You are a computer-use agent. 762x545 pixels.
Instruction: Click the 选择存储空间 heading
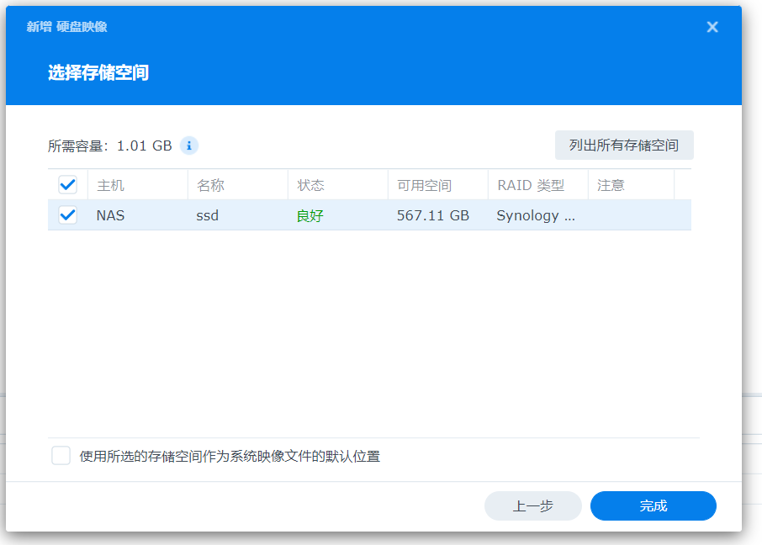[98, 72]
